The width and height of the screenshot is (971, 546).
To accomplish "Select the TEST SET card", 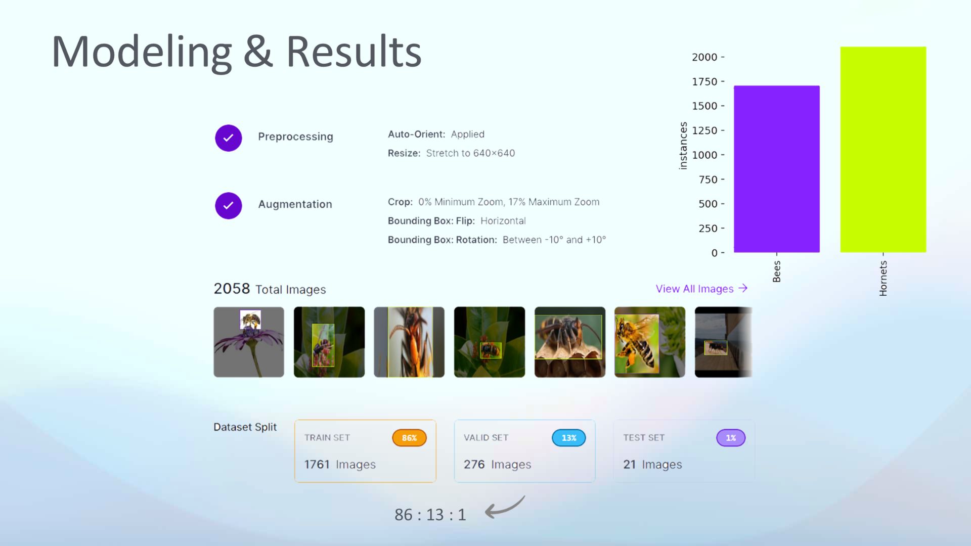I will point(684,451).
